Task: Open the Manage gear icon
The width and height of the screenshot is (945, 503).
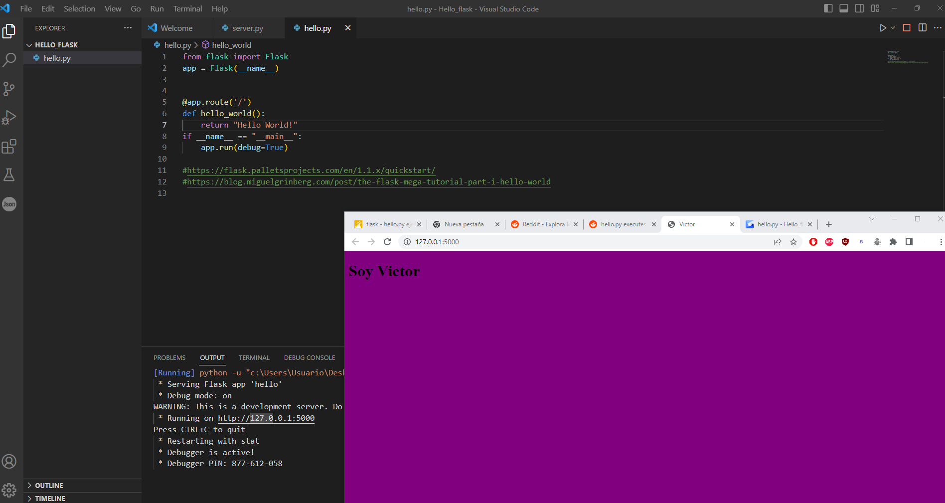Action: [x=9, y=490]
